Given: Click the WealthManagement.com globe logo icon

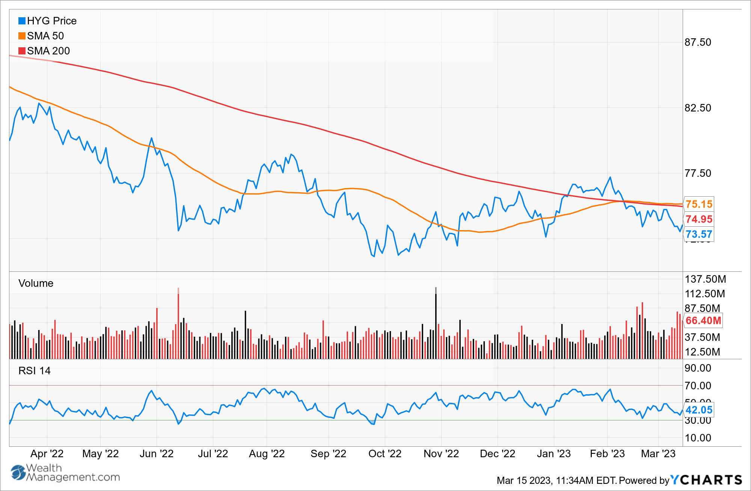Looking at the screenshot, I should pos(18,473).
